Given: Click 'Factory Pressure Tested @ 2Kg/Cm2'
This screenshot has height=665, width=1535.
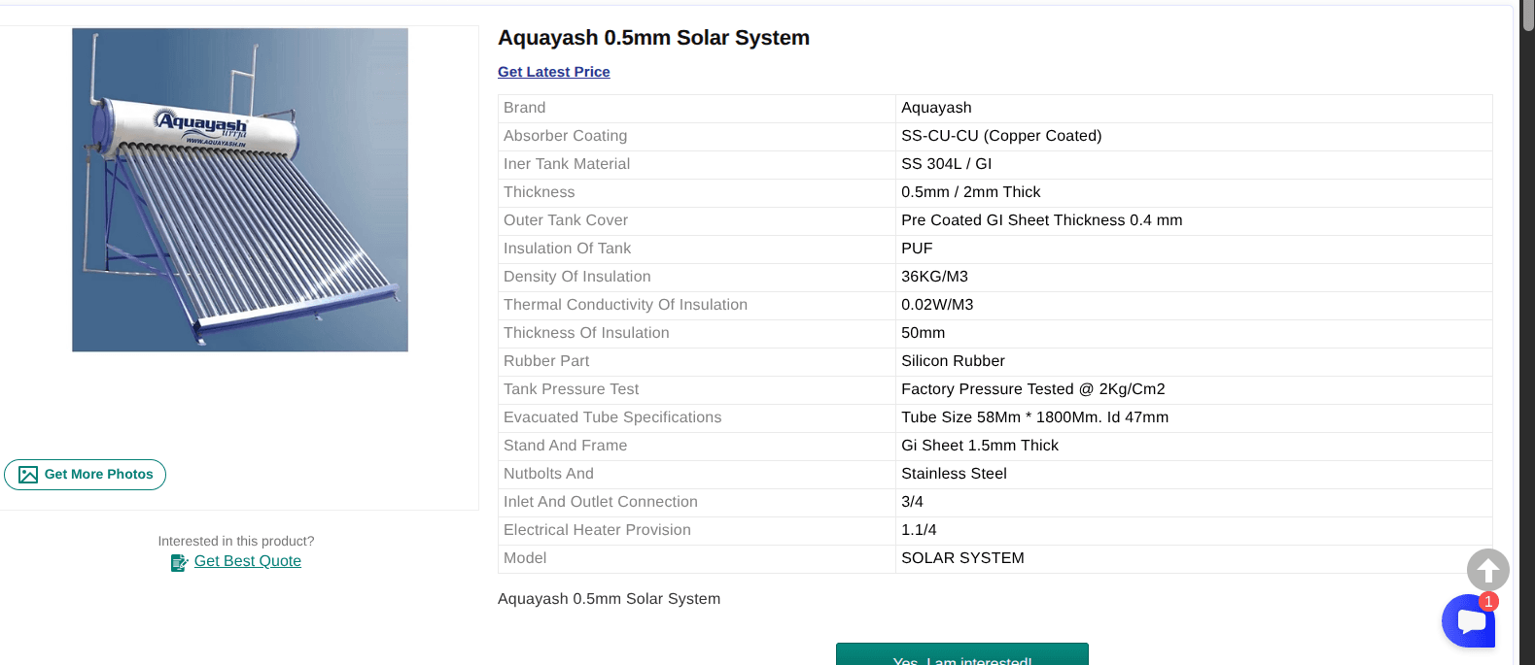Looking at the screenshot, I should tap(1032, 389).
